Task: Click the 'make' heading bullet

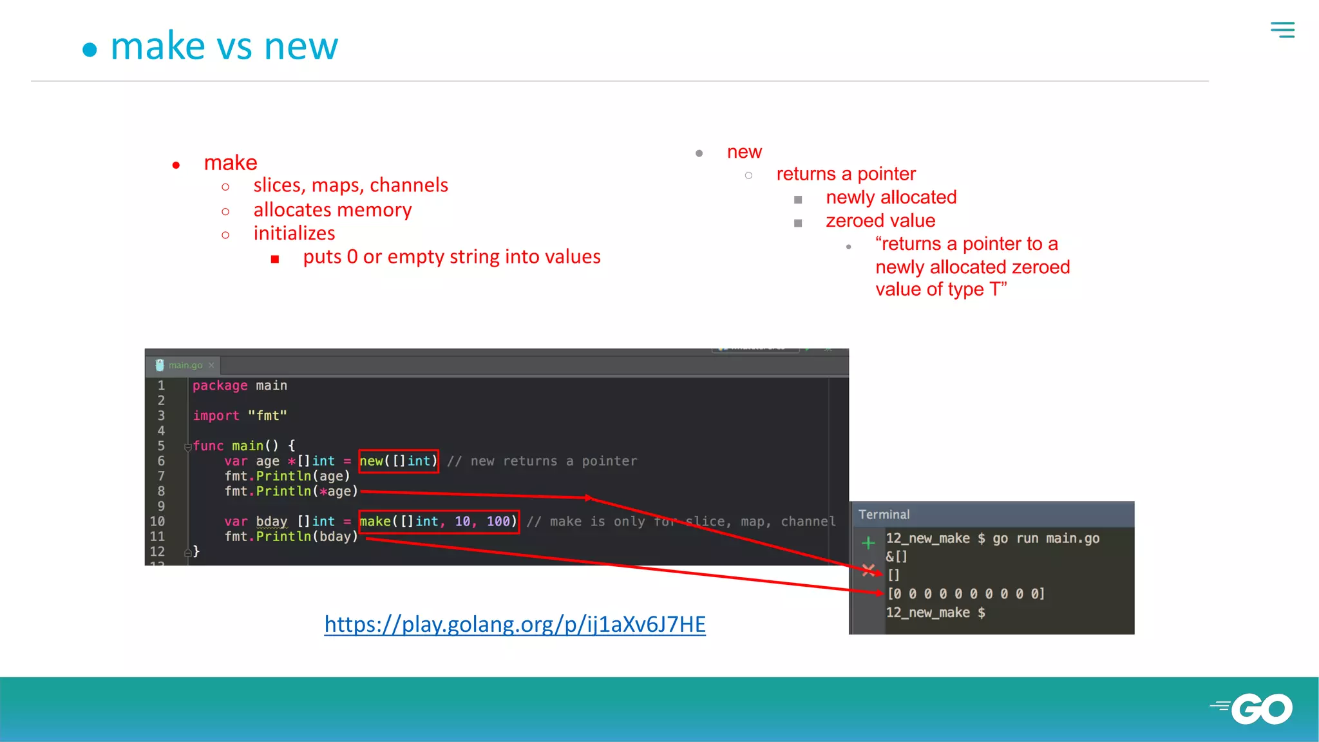Action: click(x=230, y=163)
